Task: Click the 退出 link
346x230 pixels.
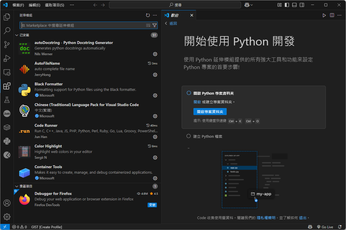Action: (303, 218)
